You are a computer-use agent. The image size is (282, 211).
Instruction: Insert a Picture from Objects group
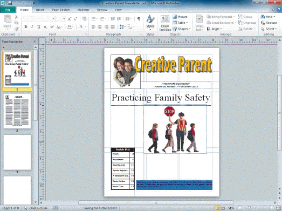[180, 17]
